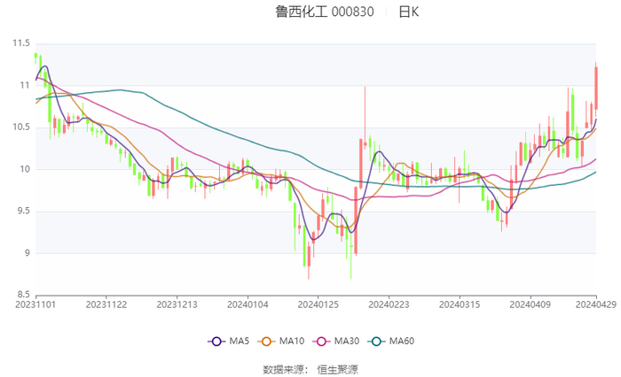Click the 20240409 x-axis date label
This screenshot has height=377, width=621.
pyautogui.click(x=530, y=304)
